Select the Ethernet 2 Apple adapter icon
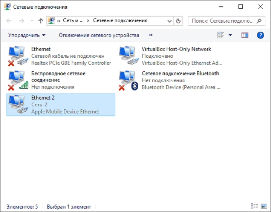Viewport: 271px width, 212px height. pos(18,104)
